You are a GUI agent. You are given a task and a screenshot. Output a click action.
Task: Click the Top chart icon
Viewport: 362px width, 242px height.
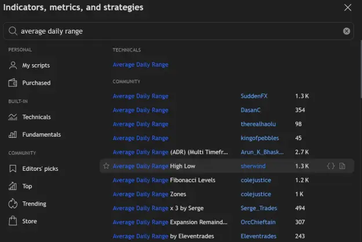tap(13, 186)
